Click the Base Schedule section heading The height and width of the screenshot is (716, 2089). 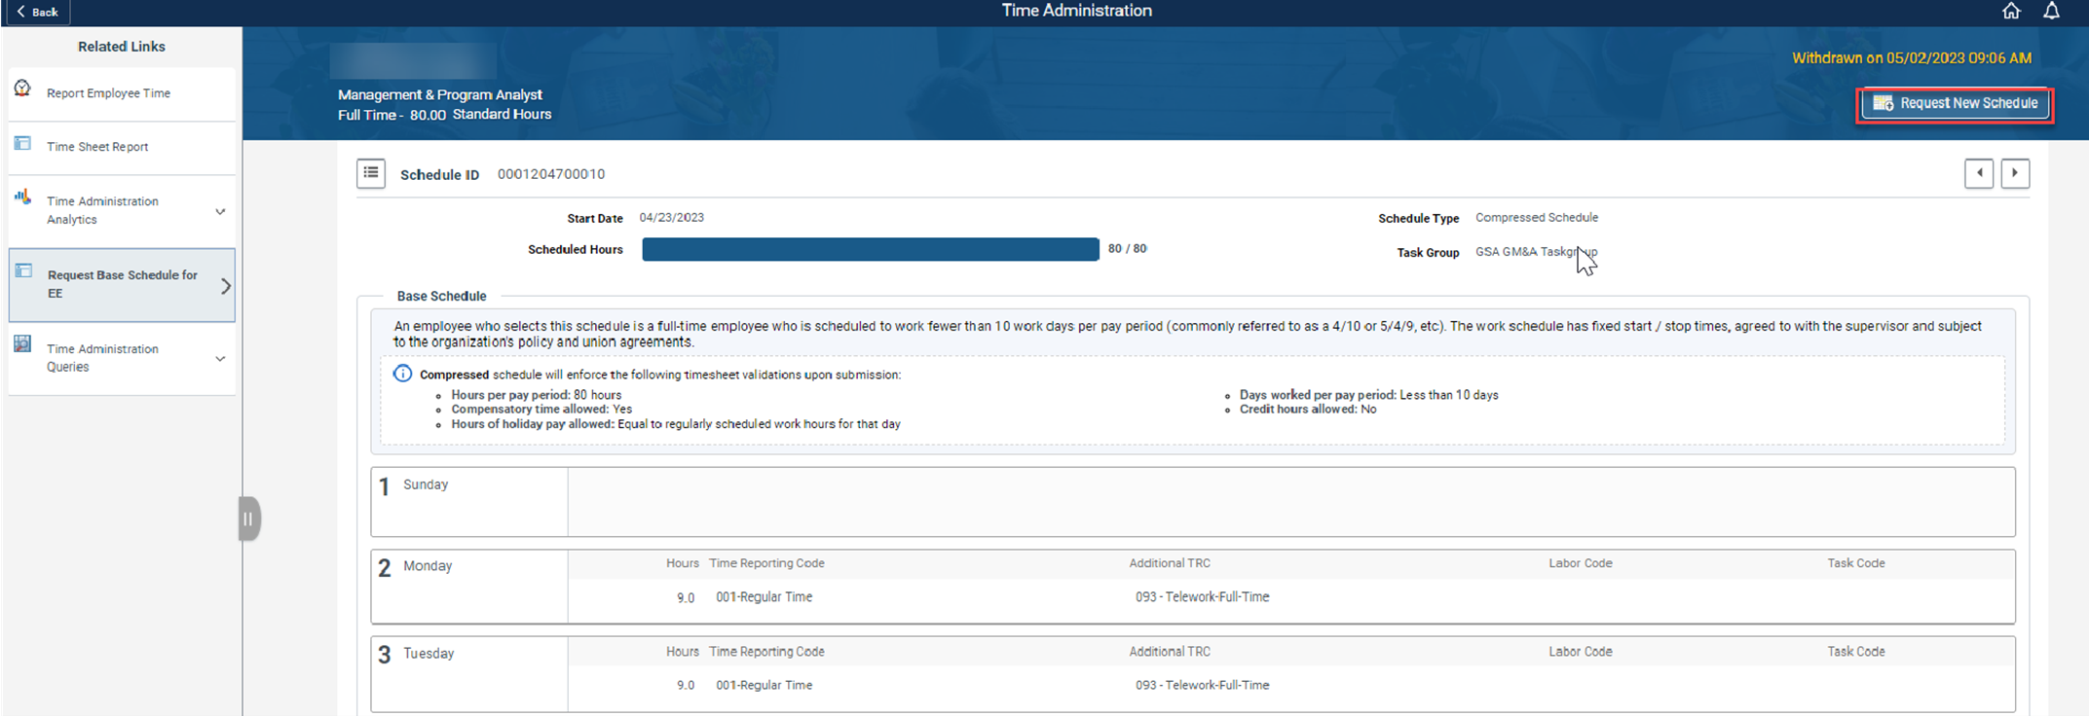[441, 297]
